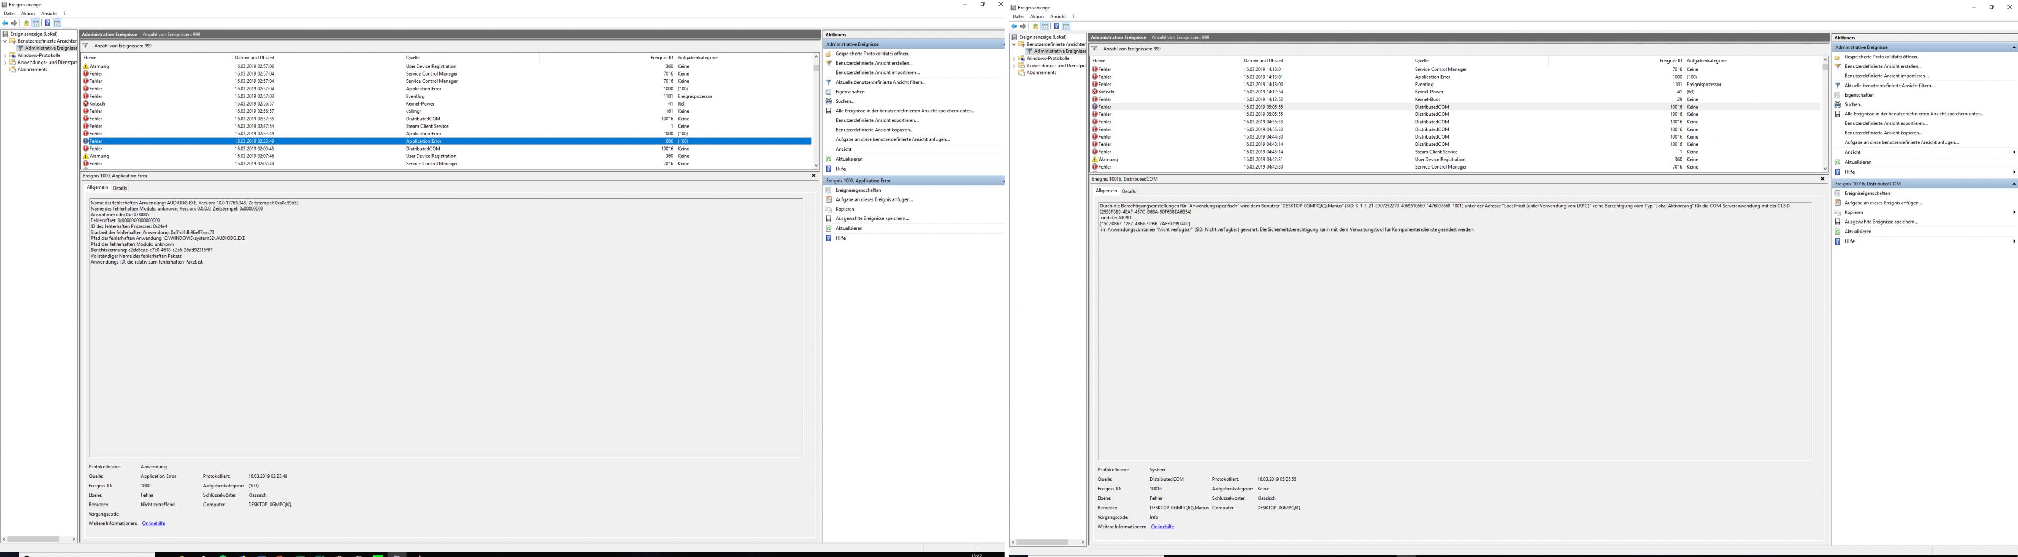Collapse 'Benutzerdefinierte Ansichten' node in left window tree
Image resolution: width=2018 pixels, height=557 pixels.
coord(5,41)
